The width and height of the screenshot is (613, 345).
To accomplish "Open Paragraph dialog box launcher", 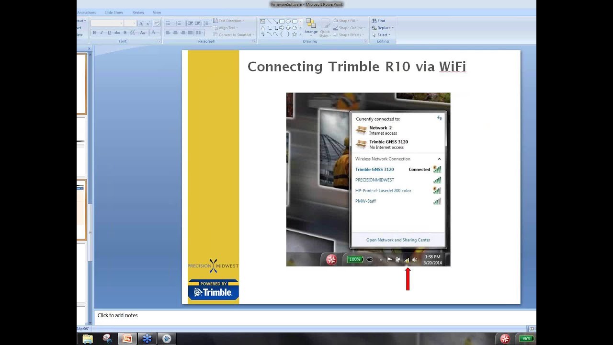I will [x=254, y=41].
